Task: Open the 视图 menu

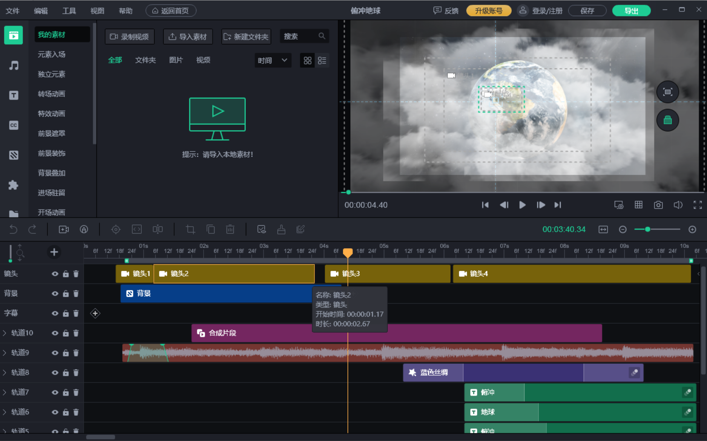Action: coord(97,11)
